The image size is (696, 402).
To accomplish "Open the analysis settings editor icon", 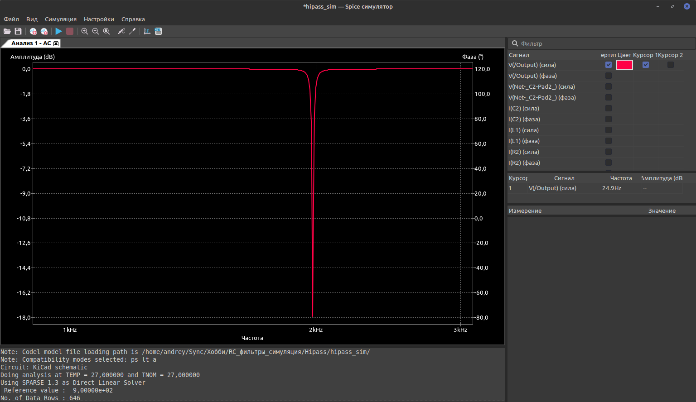I will (44, 31).
